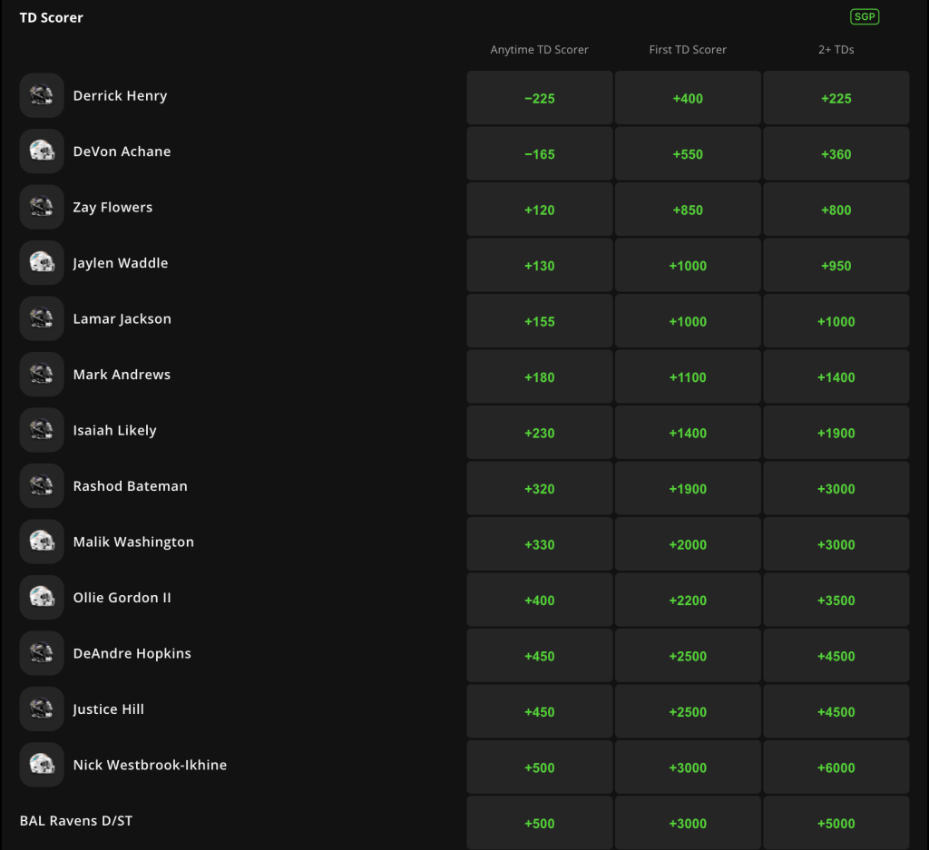The image size is (929, 850).
Task: Bet Rashod Bateman 2+ TDs +3000
Action: click(836, 489)
